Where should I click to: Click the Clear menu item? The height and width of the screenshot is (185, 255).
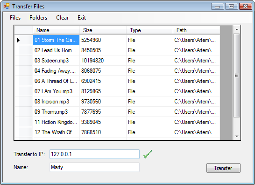click(x=62, y=18)
